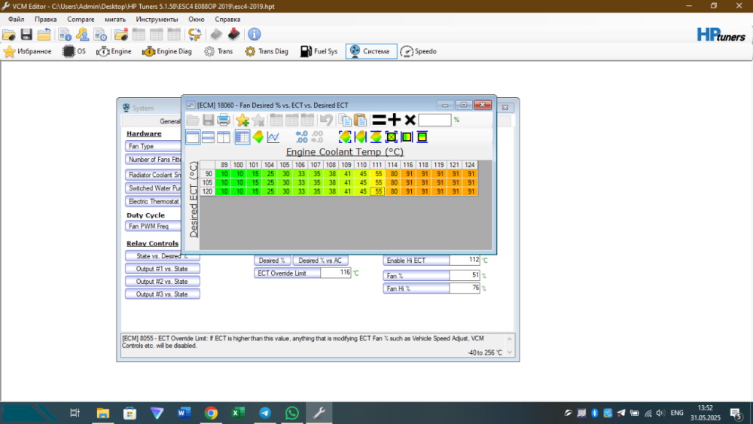Screen dimensions: 753x424
Task: Click the printer icon in table window
Action: [x=224, y=120]
